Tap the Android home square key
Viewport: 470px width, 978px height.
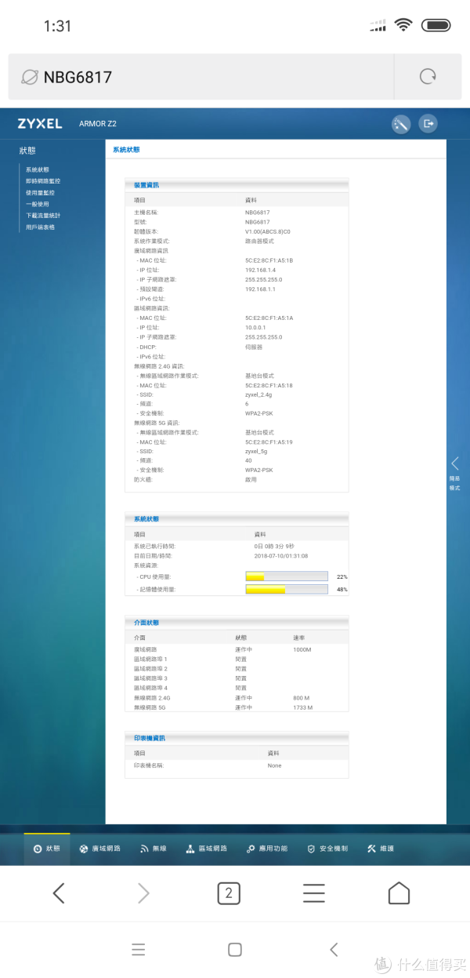click(235, 950)
